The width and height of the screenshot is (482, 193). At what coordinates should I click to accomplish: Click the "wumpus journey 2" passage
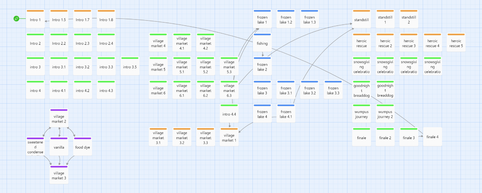[385, 113]
